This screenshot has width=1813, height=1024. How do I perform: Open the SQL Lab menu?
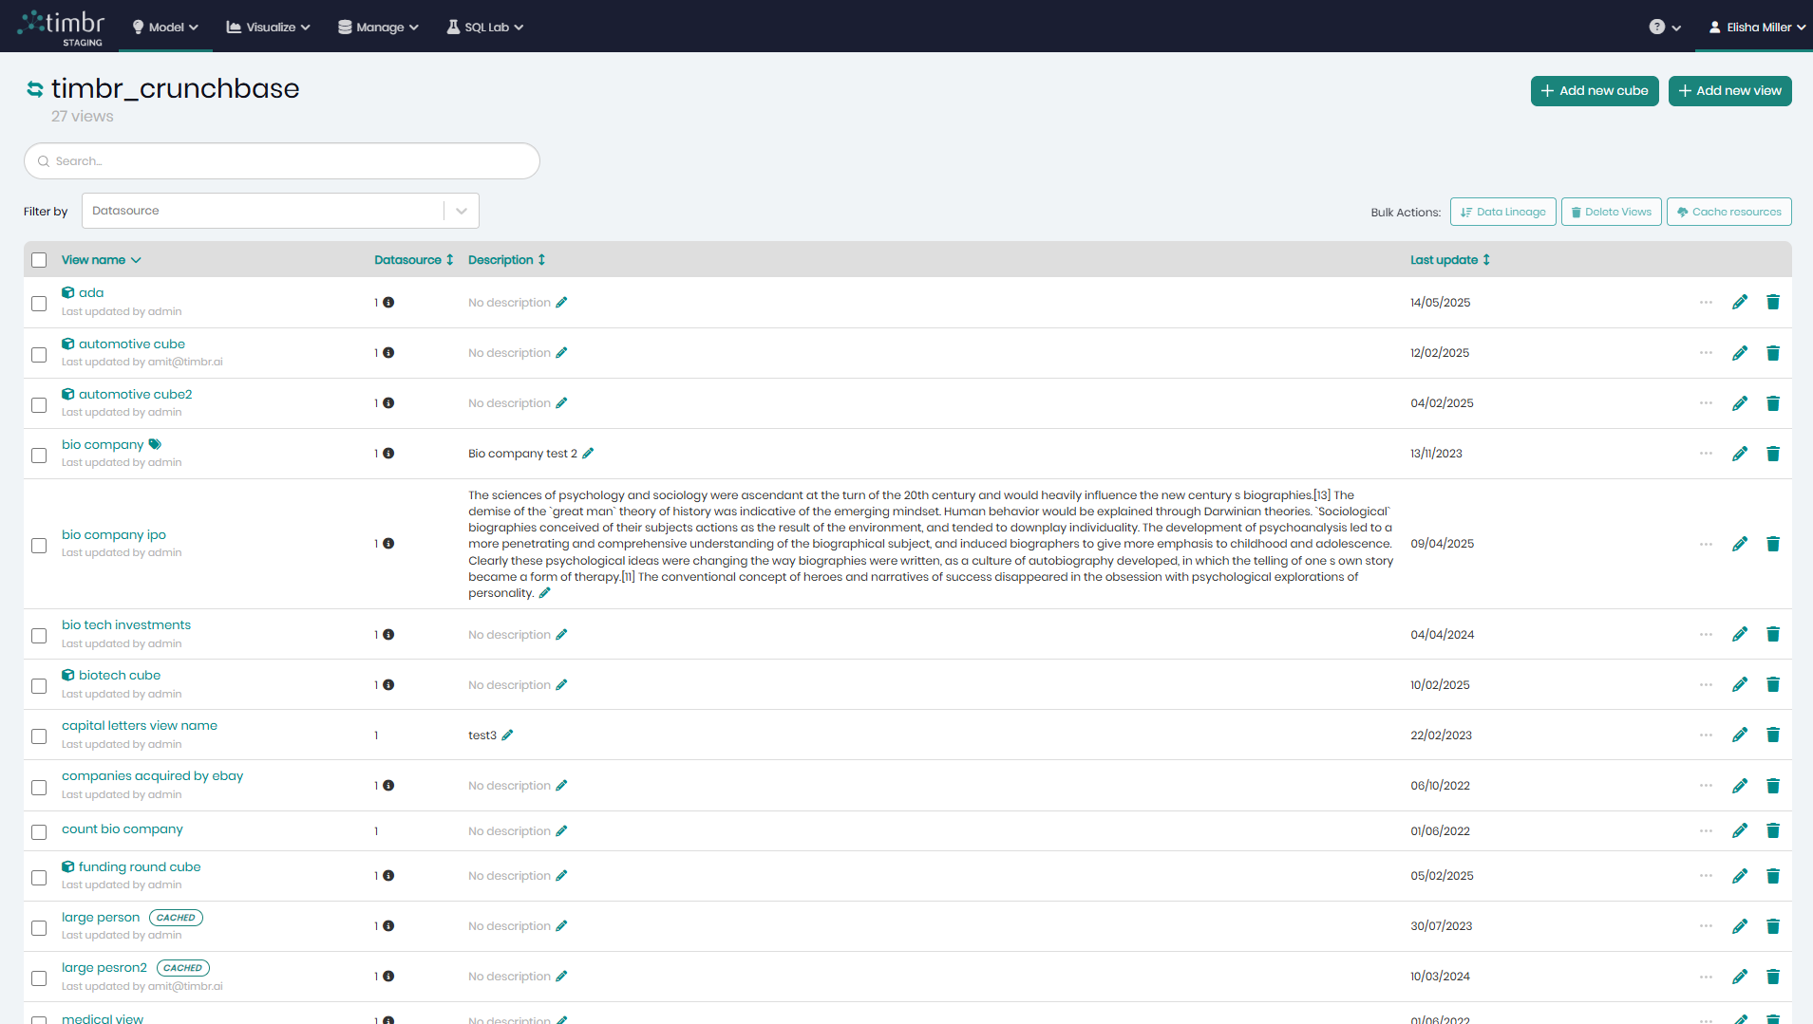tap(484, 27)
